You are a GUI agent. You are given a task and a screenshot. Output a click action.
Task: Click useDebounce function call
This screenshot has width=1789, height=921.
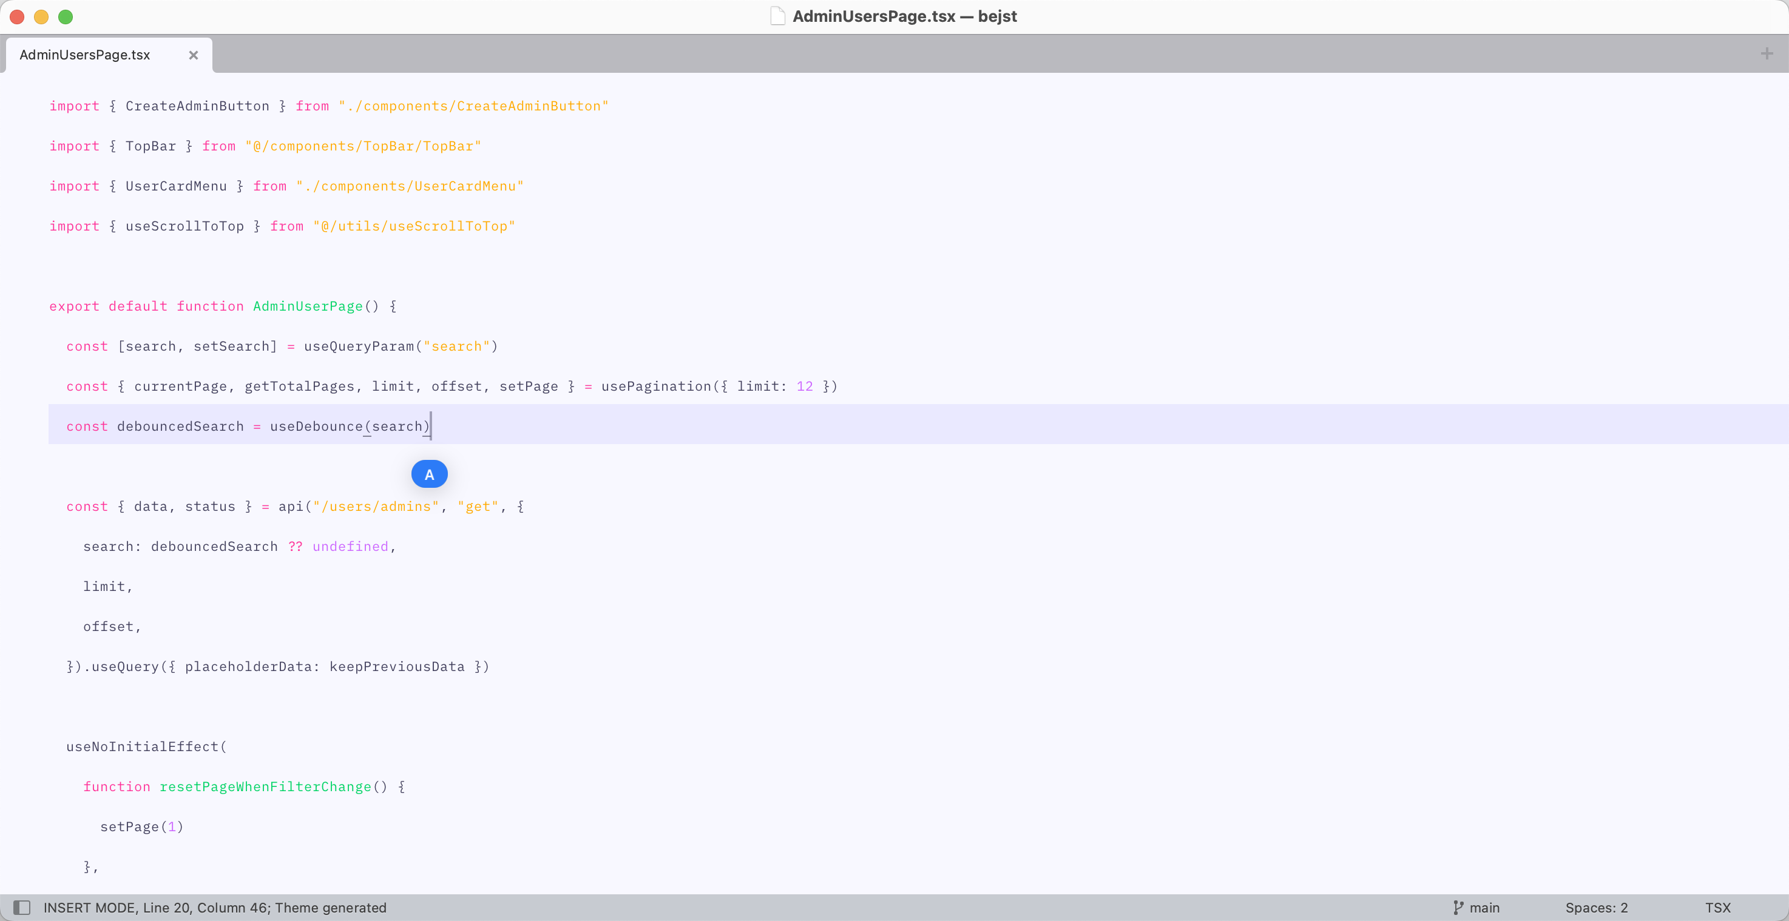pyautogui.click(x=316, y=427)
